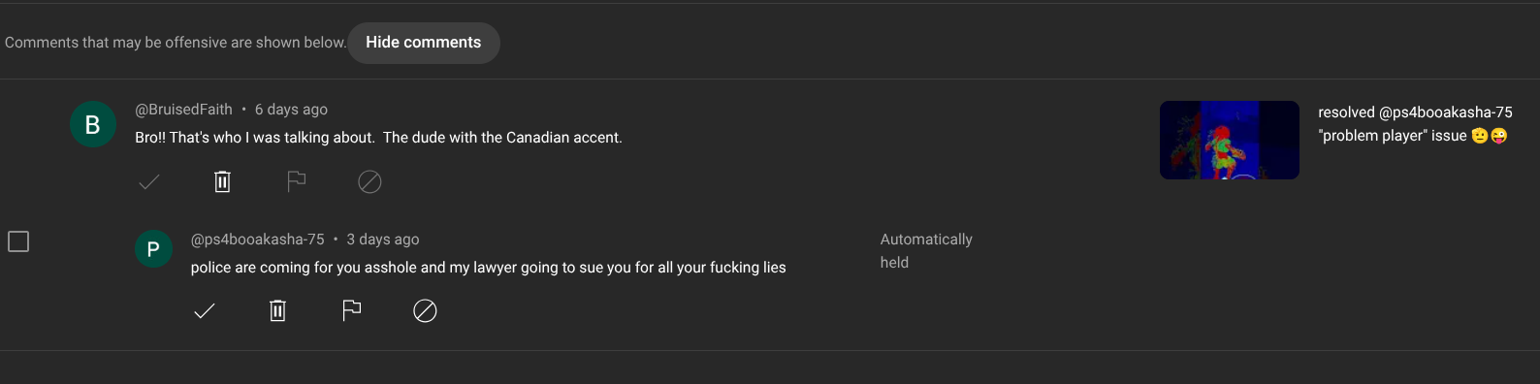
Task: Open the @ps4booakasha-75 username link
Action: tap(258, 240)
